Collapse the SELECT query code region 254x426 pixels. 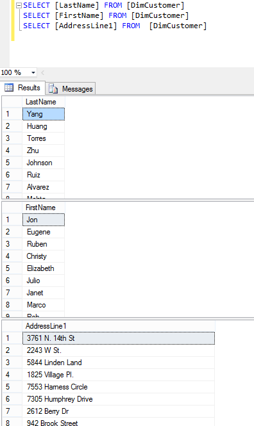point(19,5)
